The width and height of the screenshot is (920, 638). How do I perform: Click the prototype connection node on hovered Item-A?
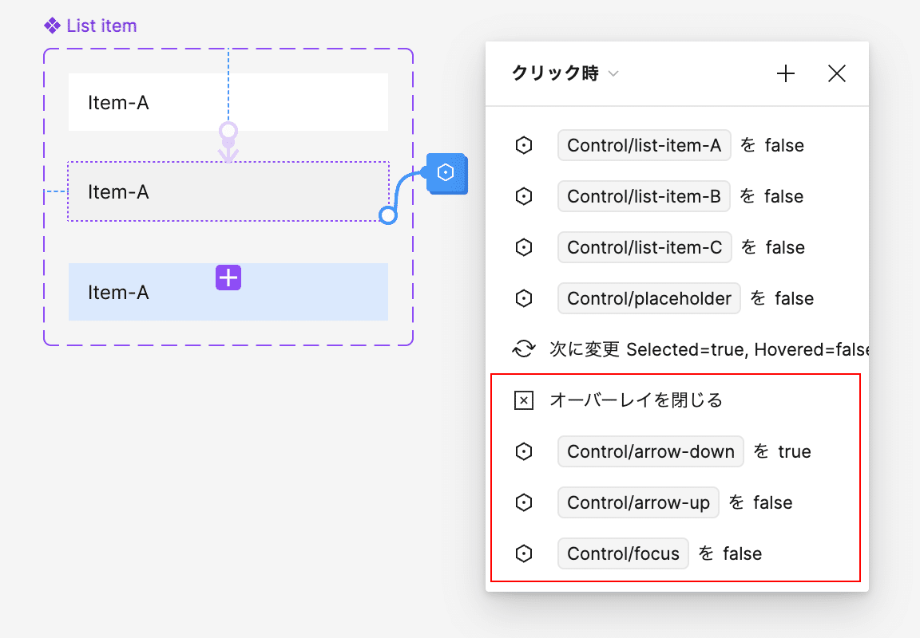388,215
